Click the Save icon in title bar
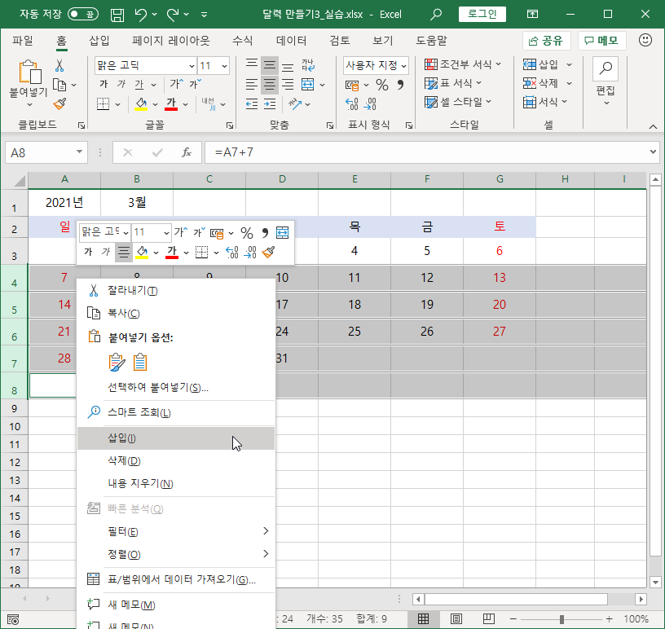Image resolution: width=665 pixels, height=629 pixels. (x=117, y=15)
